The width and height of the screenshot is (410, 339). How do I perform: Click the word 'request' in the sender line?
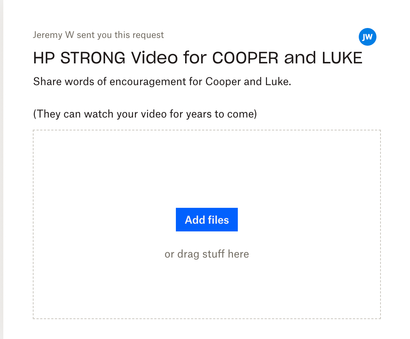tap(148, 35)
